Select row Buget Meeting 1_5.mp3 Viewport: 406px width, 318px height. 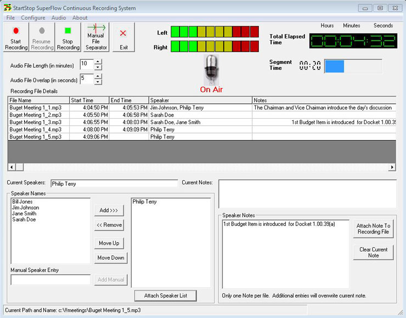coord(202,137)
